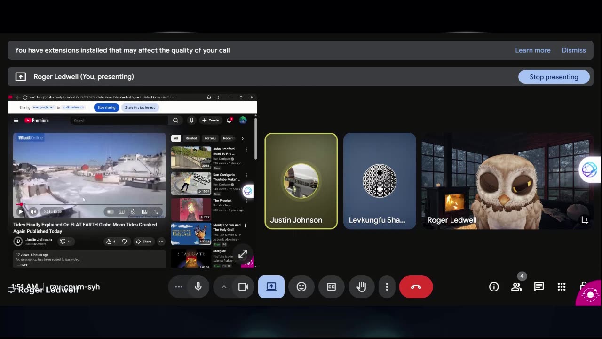This screenshot has width=602, height=339.
Task: Open YouTube player settings gear
Action: (x=133, y=212)
